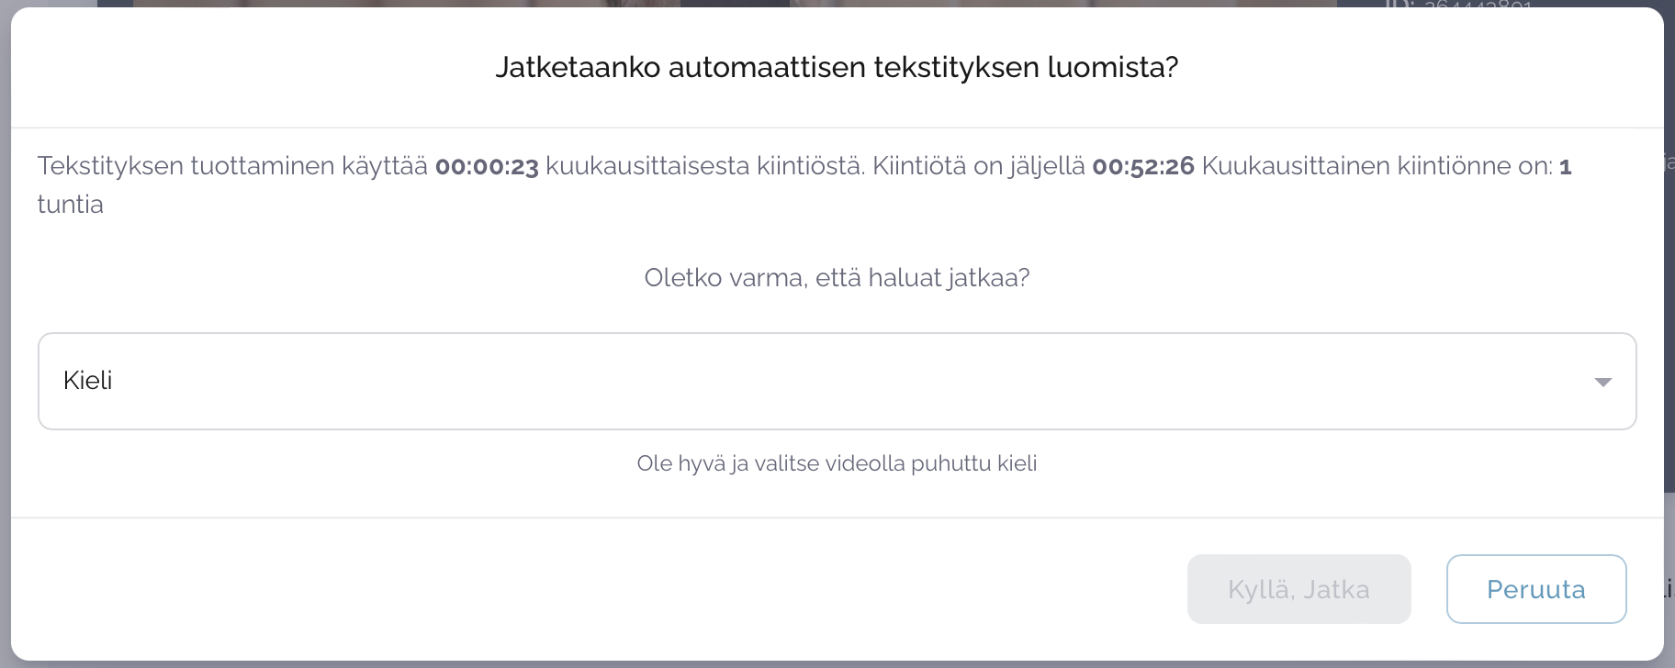Click the partially hidden ID text behind dialog
The image size is (1675, 668).
pos(1460,5)
